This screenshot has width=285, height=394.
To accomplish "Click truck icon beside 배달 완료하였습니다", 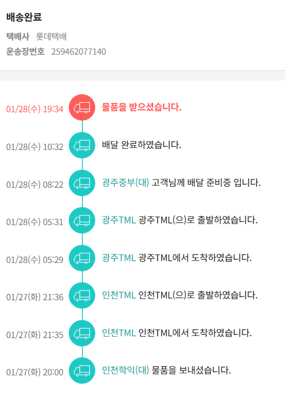I will 82,145.
